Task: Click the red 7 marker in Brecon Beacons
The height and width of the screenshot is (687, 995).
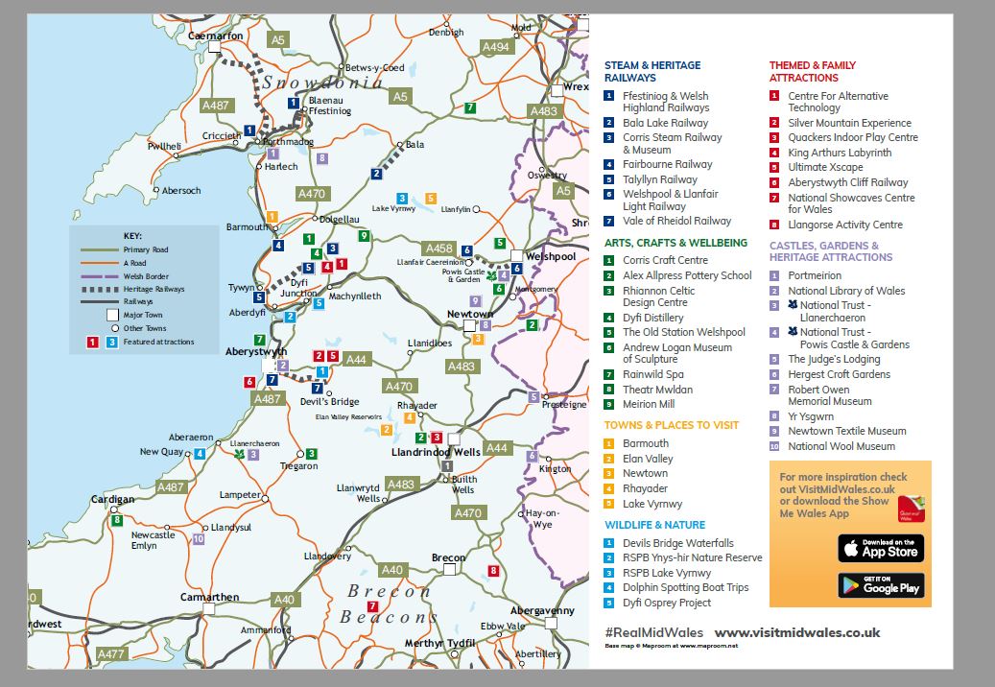Action: click(x=373, y=607)
